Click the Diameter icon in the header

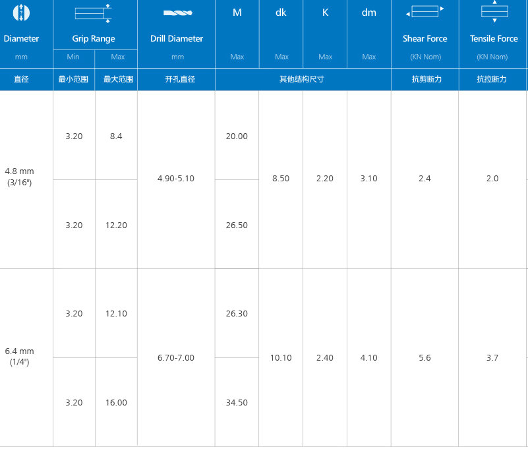(x=21, y=13)
